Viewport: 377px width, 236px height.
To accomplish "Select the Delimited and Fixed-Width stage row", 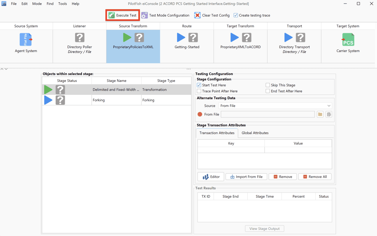I will [117, 90].
